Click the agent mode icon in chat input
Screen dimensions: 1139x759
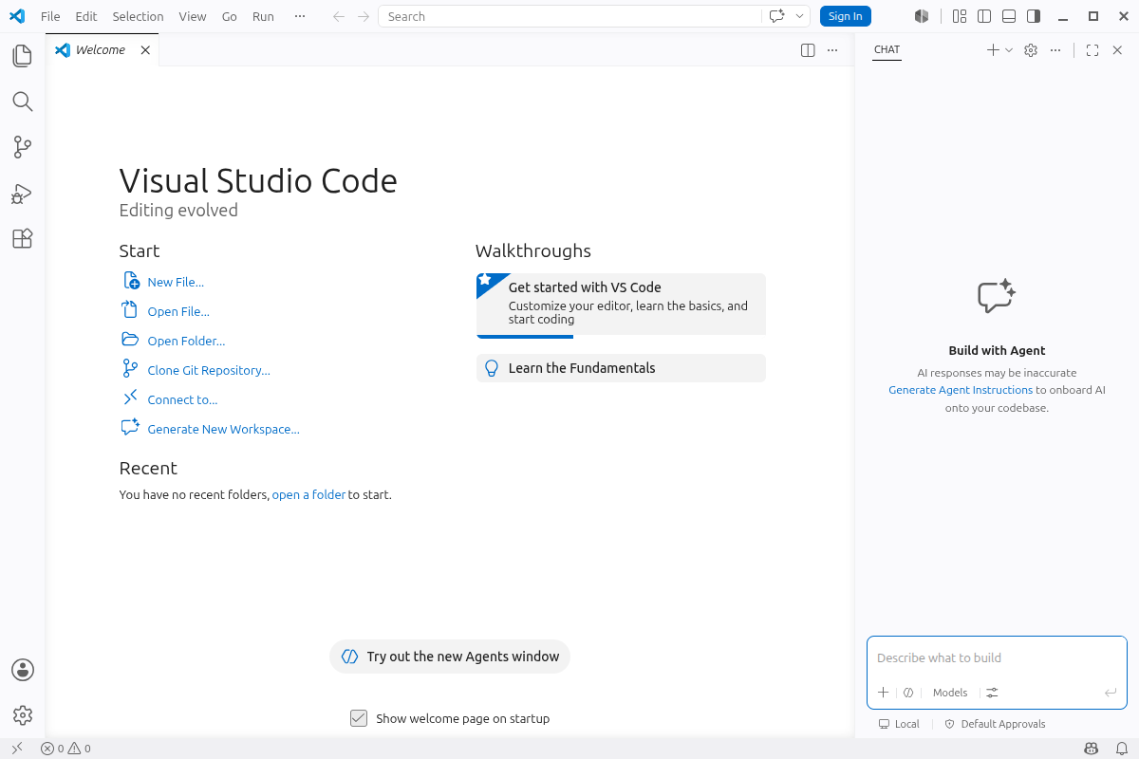[x=908, y=693]
